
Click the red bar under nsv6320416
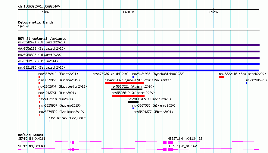pyautogui.click(x=222, y=77)
